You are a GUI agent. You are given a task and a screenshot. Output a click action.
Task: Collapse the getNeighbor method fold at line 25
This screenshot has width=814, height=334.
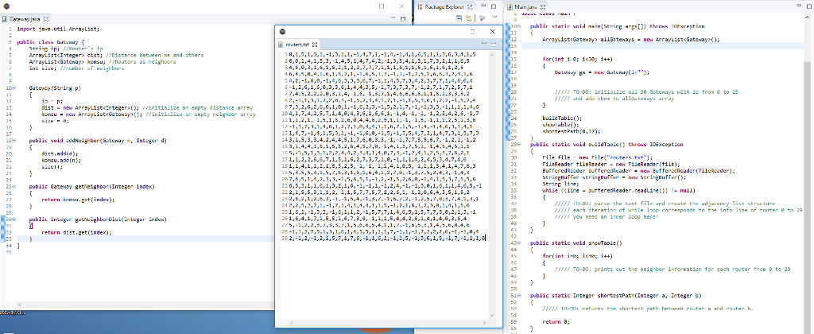click(x=13, y=186)
